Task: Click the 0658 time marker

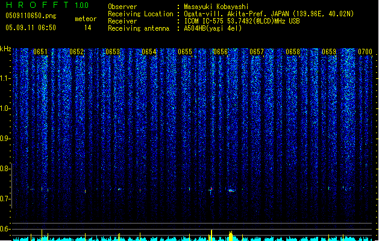Action: click(x=293, y=52)
